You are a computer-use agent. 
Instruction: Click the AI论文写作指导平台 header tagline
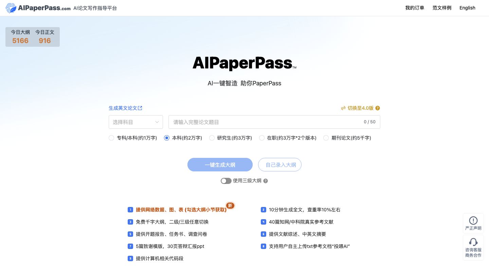pos(95,8)
